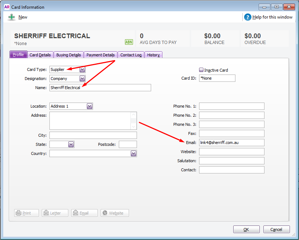This screenshot has height=240, width=299.
Task: Click the AR application icon in title bar
Action: (x=7, y=7)
